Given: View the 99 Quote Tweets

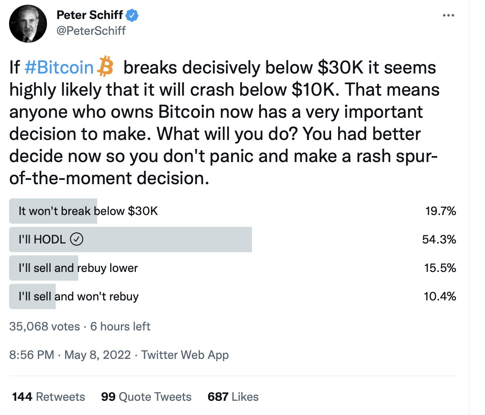Looking at the screenshot, I should tap(146, 397).
